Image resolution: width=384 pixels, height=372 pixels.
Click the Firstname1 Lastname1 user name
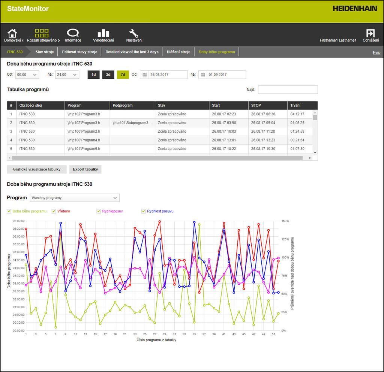tap(338, 40)
